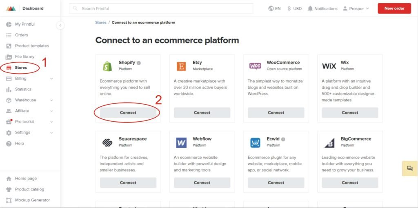Click the Affiliate people icon
Image resolution: width=418 pixels, height=208 pixels.
9,111
